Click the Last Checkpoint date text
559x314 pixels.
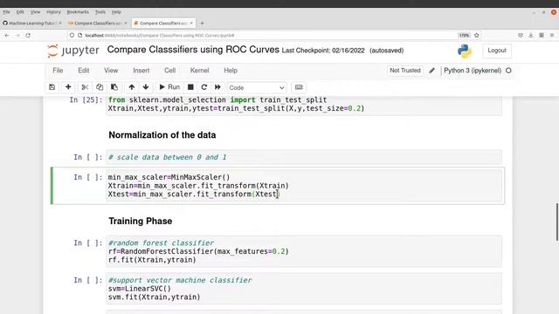[x=323, y=51]
